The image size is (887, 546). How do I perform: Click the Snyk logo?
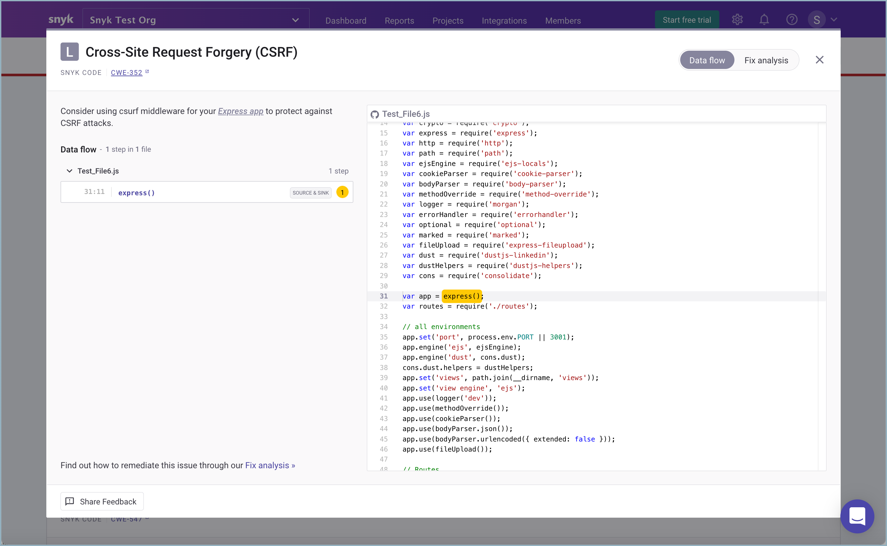coord(61,20)
